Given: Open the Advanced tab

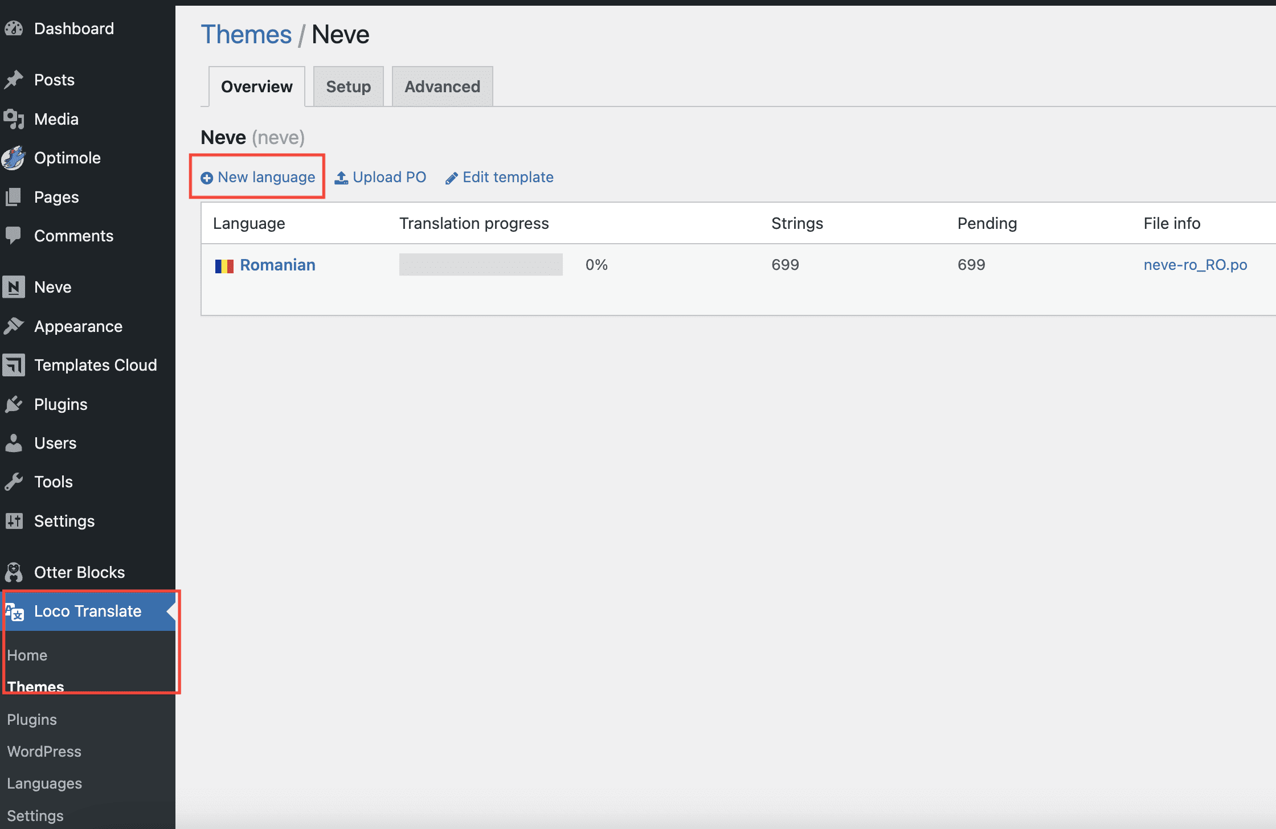Looking at the screenshot, I should [442, 87].
